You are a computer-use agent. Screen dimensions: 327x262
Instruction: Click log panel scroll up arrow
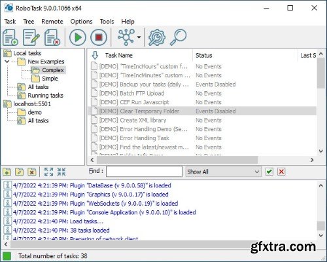321,186
